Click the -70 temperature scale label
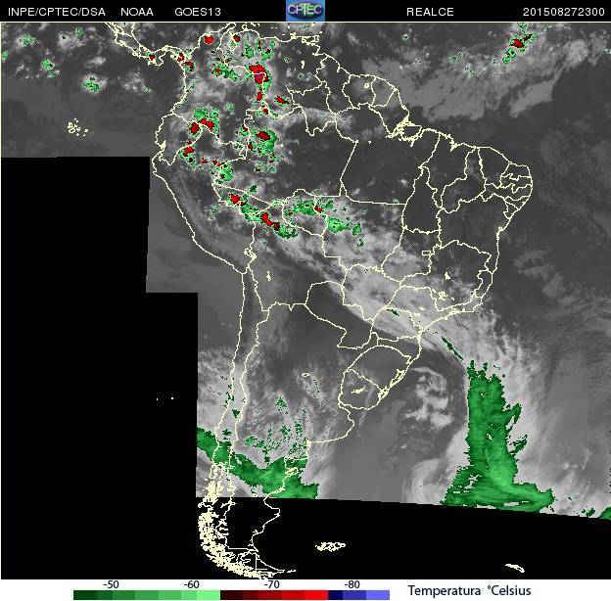 coord(271,584)
